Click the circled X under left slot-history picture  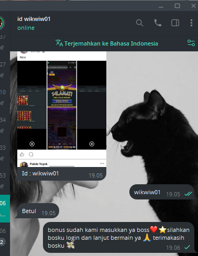pyautogui.click(x=32, y=144)
